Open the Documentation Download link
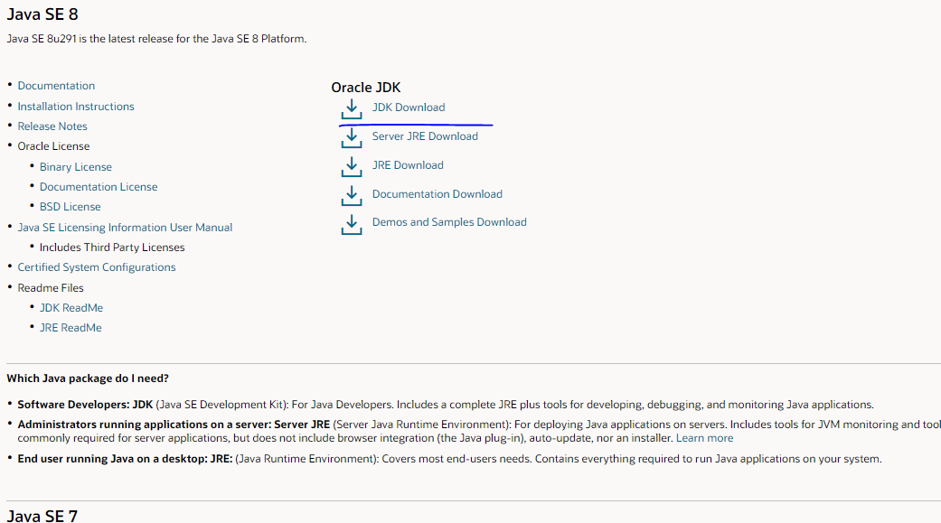941x523 pixels. coord(438,193)
